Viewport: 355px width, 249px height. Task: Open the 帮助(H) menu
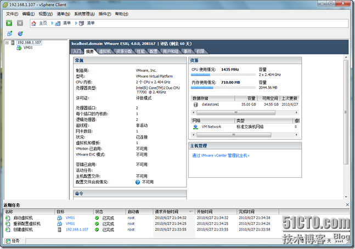click(x=122, y=14)
